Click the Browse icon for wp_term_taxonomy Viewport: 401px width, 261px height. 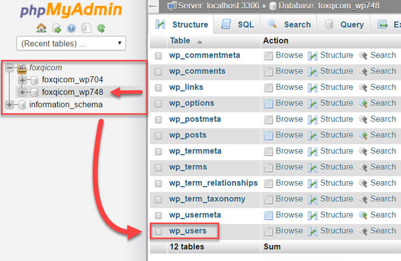268,199
